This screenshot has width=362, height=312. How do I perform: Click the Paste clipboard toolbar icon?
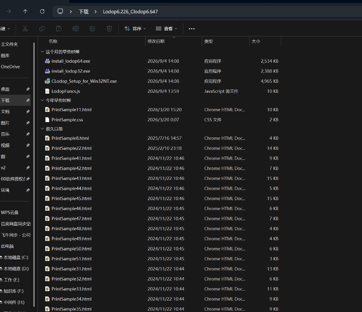pyautogui.click(x=59, y=28)
